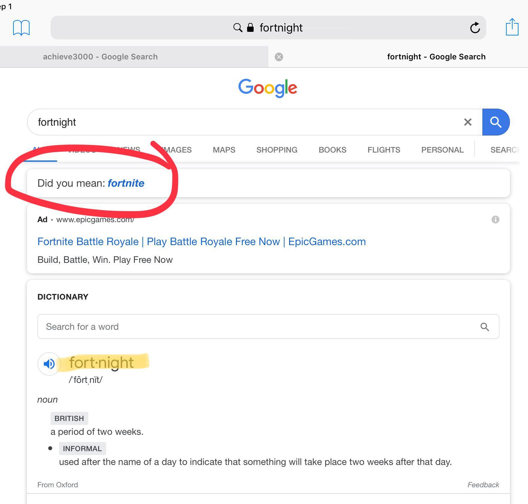Play the fortnight pronunciation audio
528x504 pixels.
pyautogui.click(x=49, y=364)
